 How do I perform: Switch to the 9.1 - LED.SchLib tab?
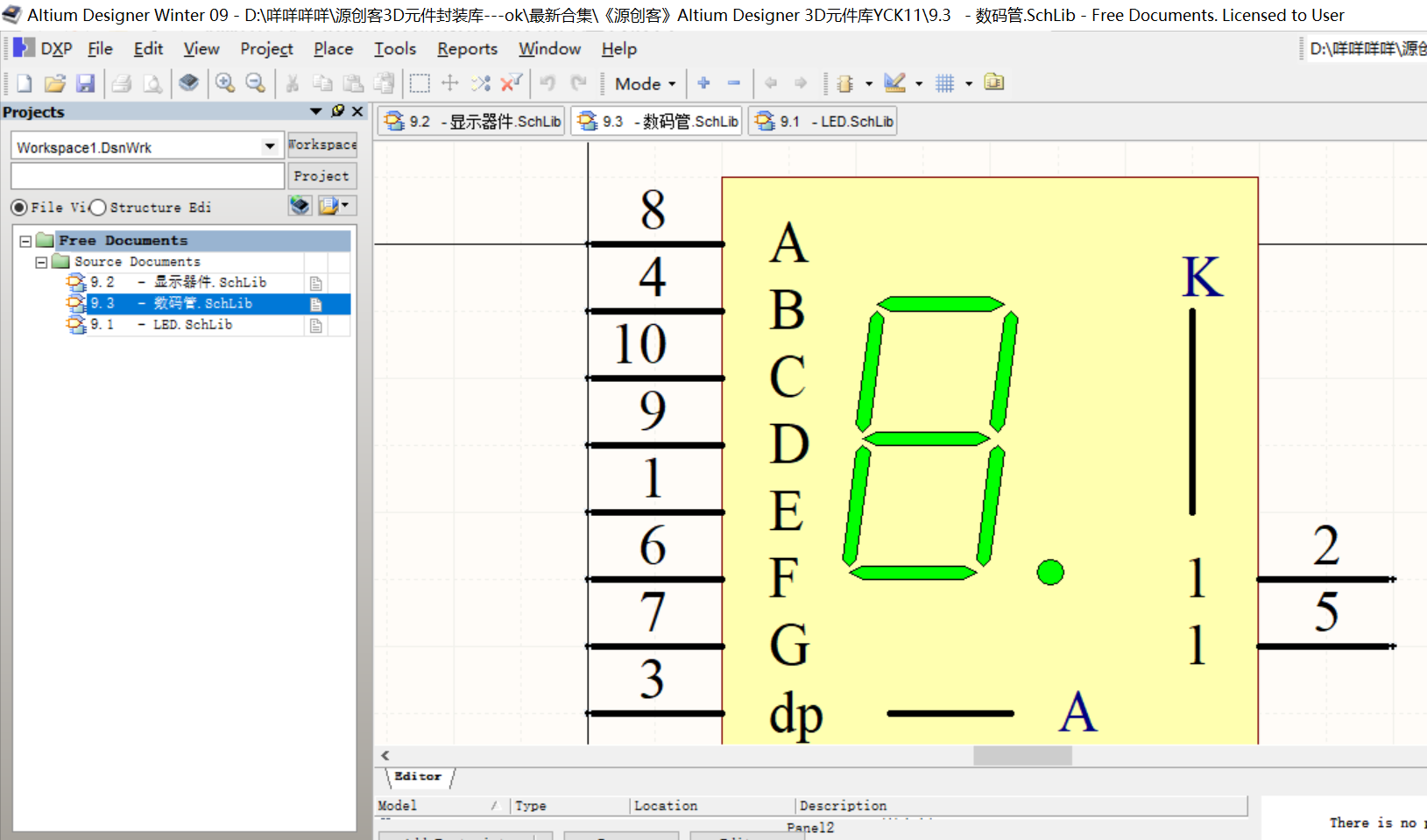824,121
